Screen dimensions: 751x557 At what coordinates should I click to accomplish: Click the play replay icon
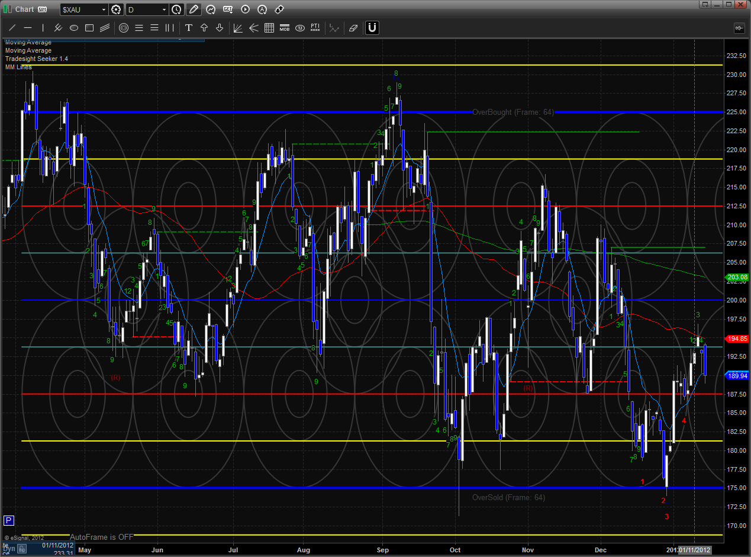246,9
